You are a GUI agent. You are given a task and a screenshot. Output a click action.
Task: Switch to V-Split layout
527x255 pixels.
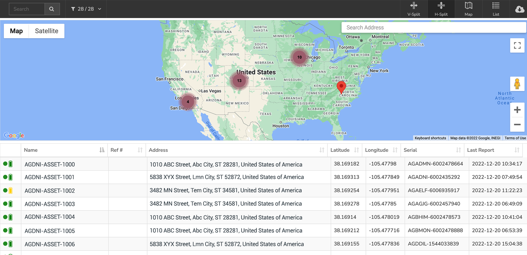click(414, 9)
